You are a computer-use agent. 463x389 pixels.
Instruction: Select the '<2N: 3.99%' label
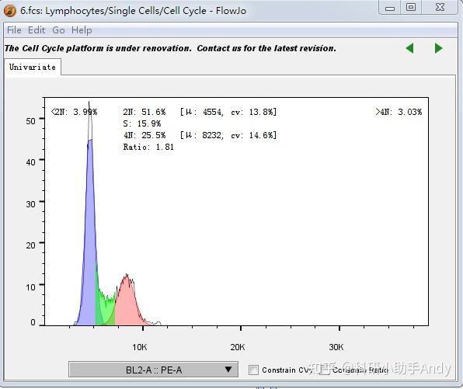pyautogui.click(x=74, y=112)
